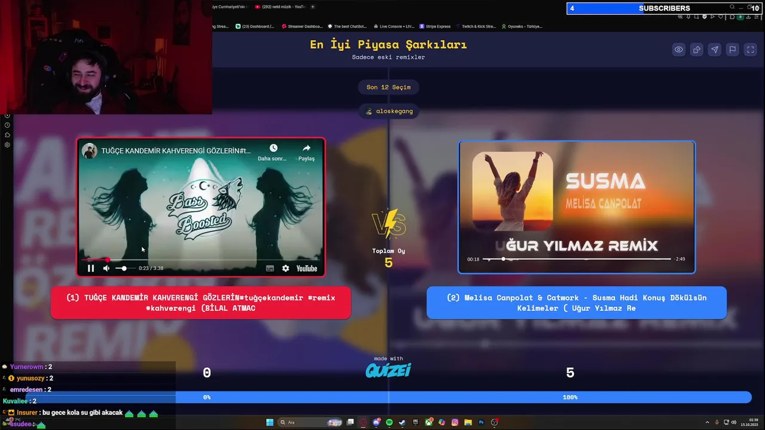Click Yurnerowm chat username

[x=27, y=367]
